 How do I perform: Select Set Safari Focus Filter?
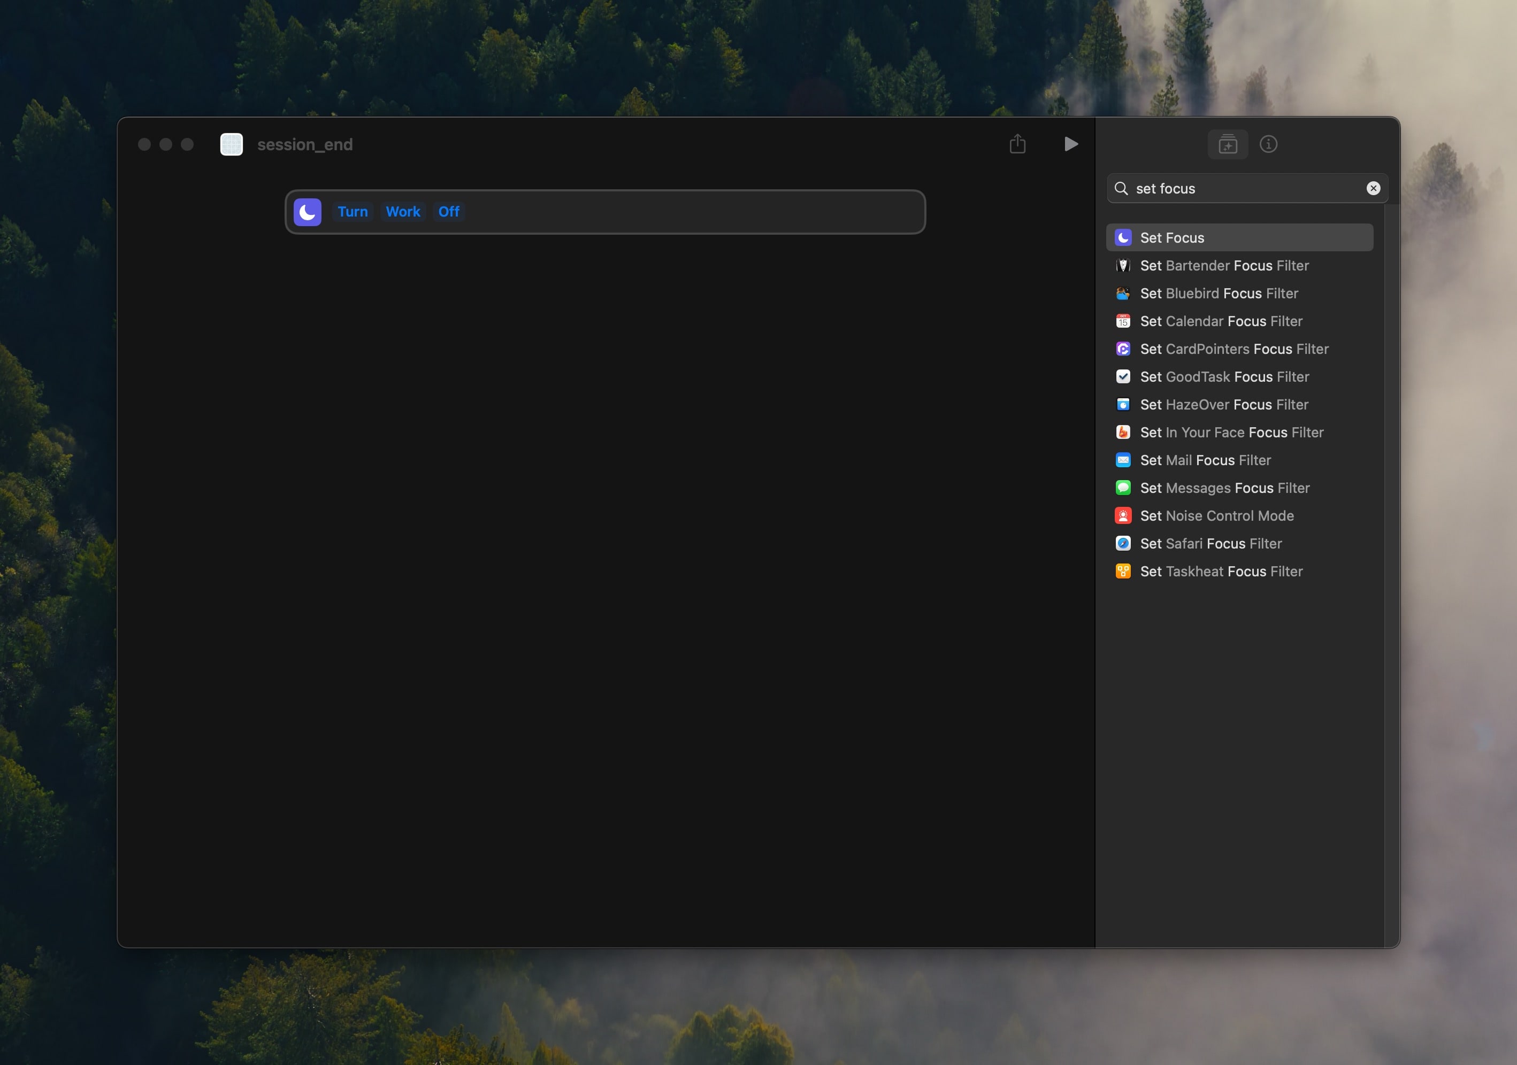1210,543
